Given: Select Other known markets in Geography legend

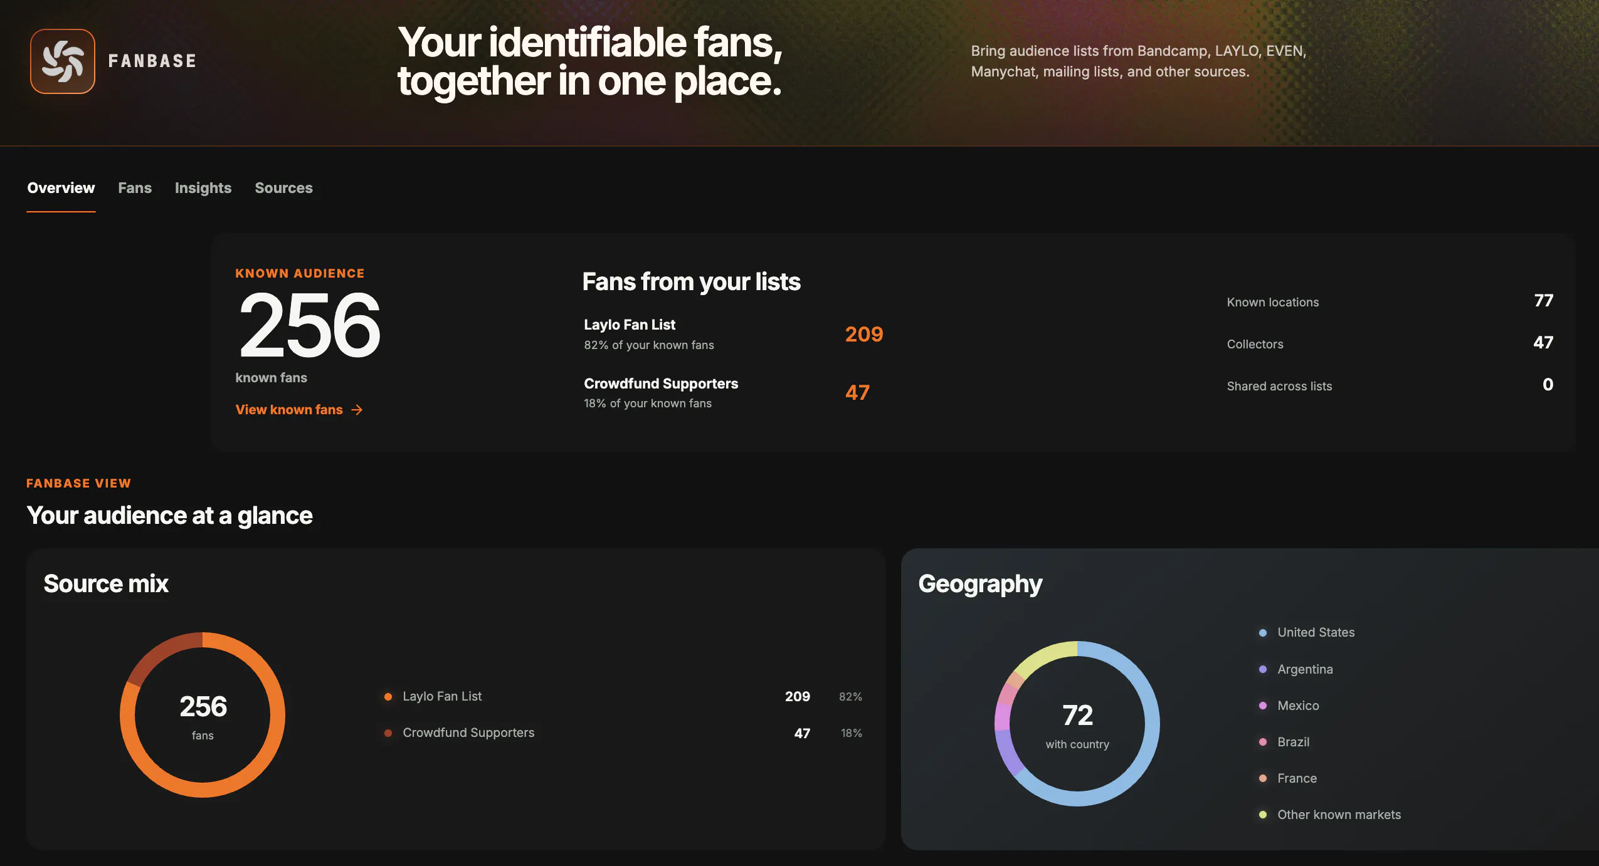Looking at the screenshot, I should click(1339, 815).
